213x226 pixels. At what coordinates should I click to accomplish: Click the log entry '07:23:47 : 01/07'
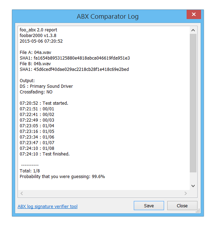[37, 142]
